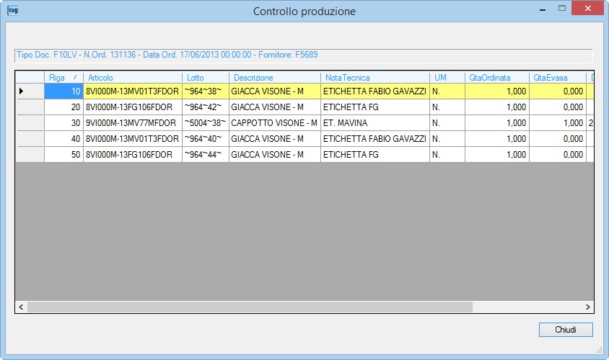Click the Tipo Doc. order info field

pyautogui.click(x=304, y=55)
